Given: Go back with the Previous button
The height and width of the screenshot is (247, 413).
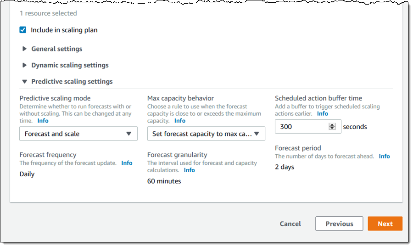Looking at the screenshot, I should [339, 224].
